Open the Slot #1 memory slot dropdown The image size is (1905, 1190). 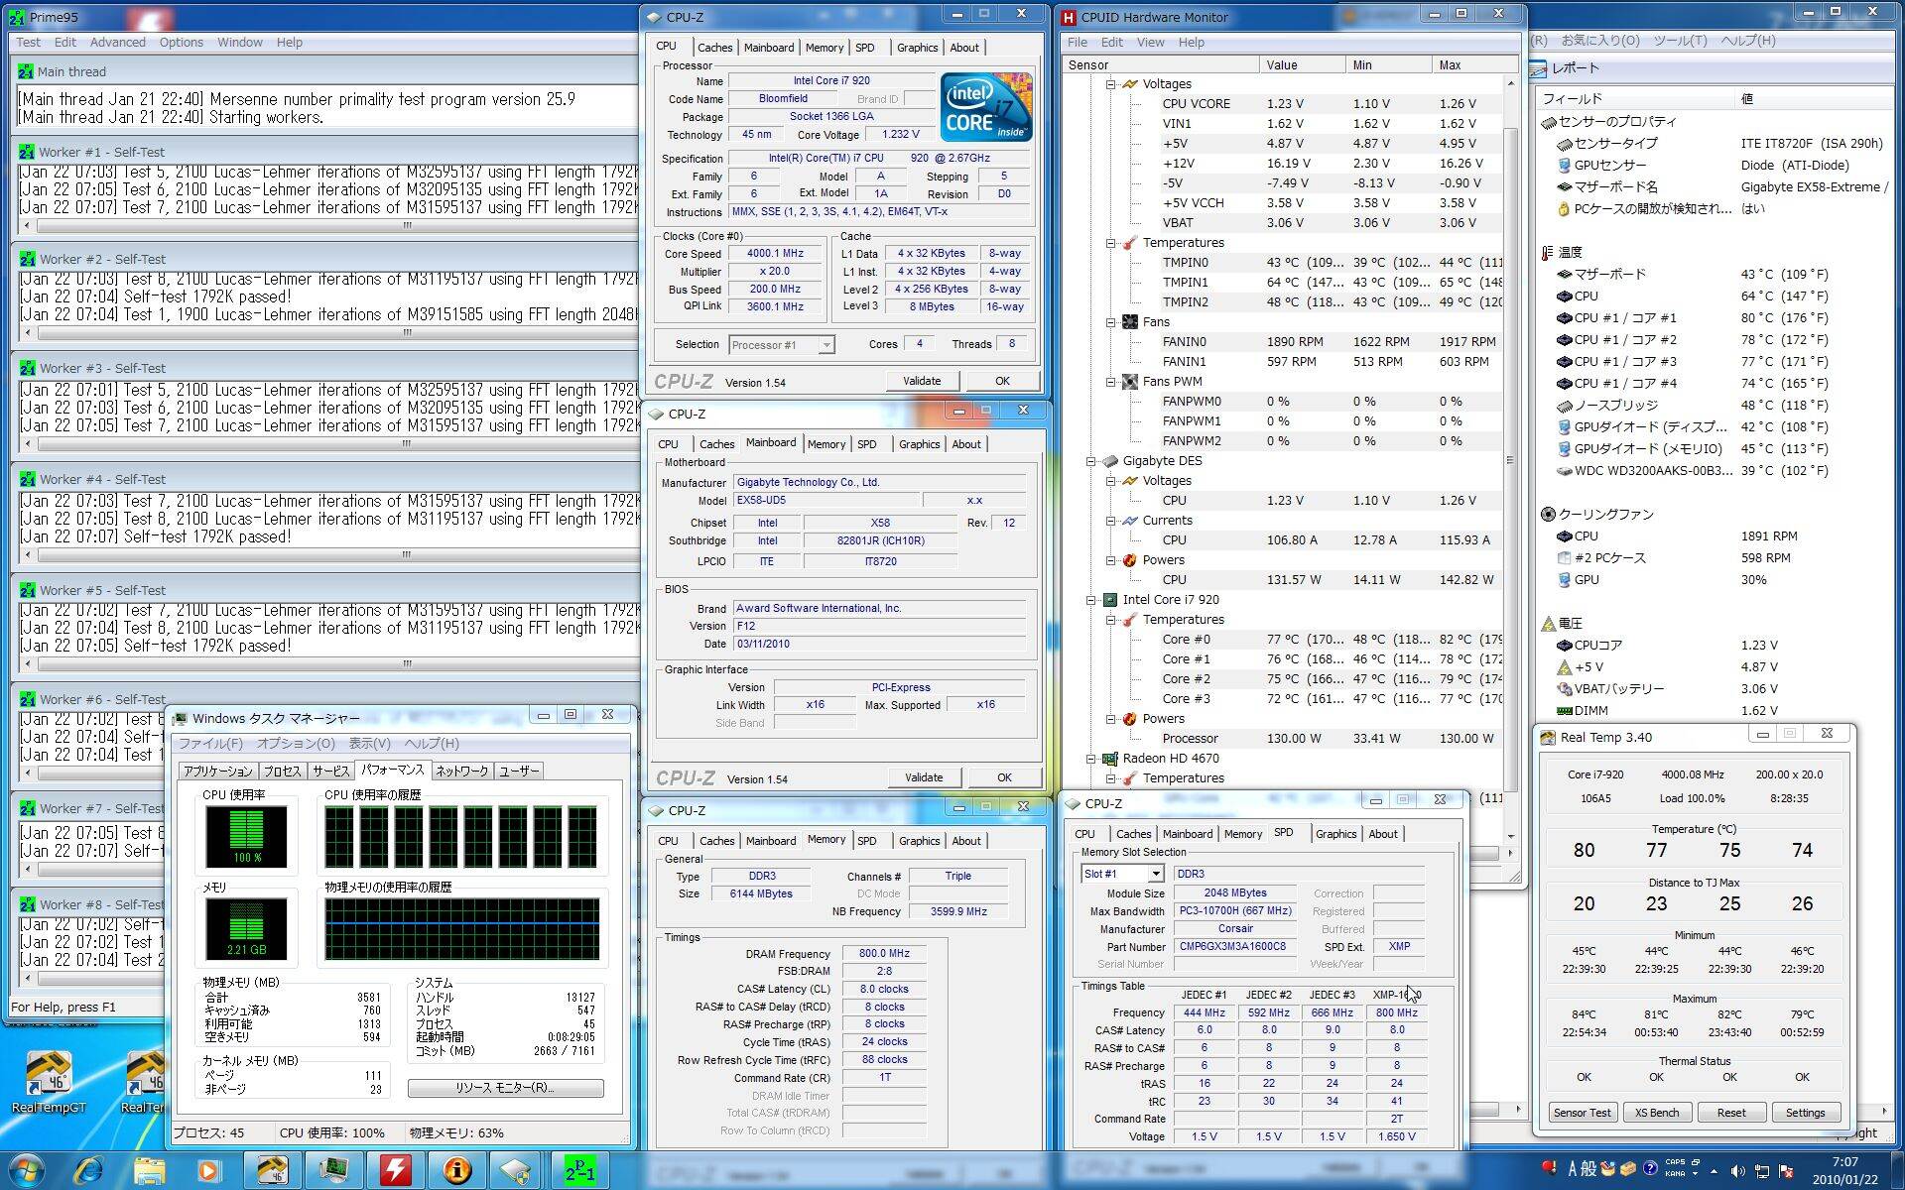(x=1155, y=874)
